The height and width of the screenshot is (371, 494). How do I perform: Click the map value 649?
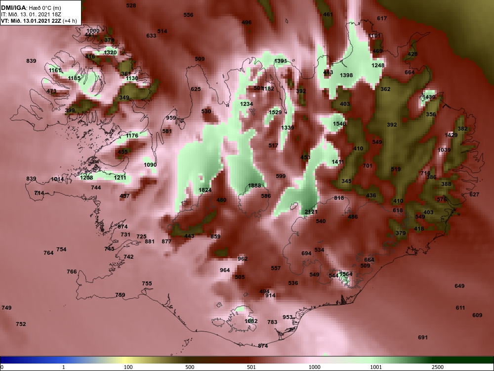pos(459,286)
